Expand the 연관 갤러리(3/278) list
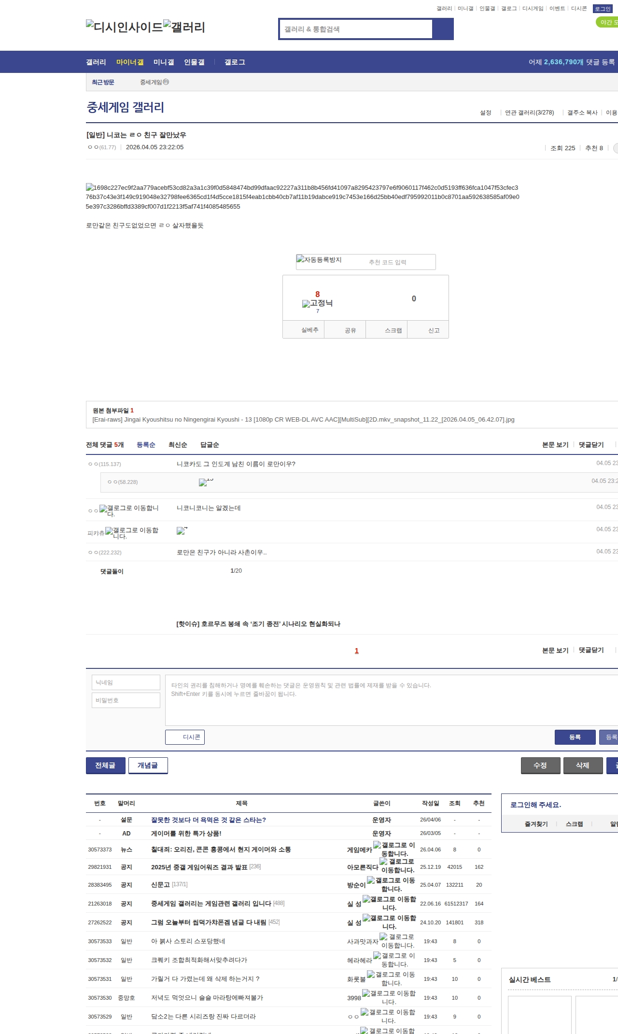The width and height of the screenshot is (618, 1034). pos(529,113)
